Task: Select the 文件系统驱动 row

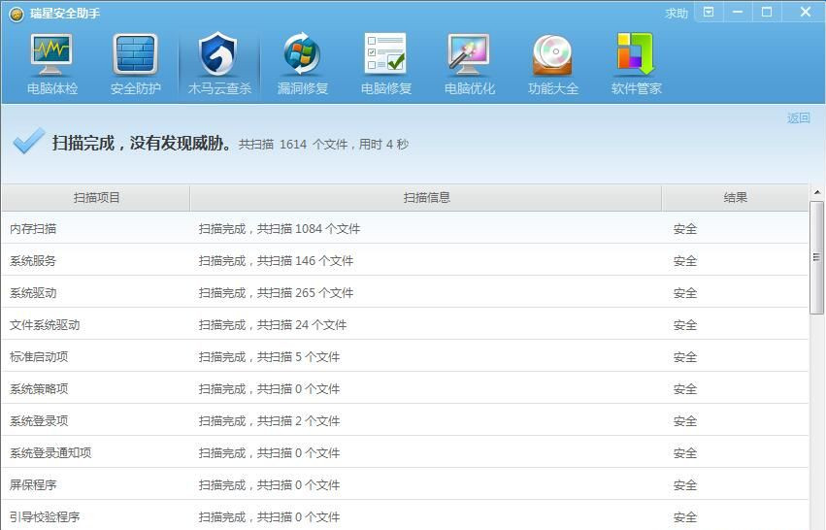Action: click(405, 324)
